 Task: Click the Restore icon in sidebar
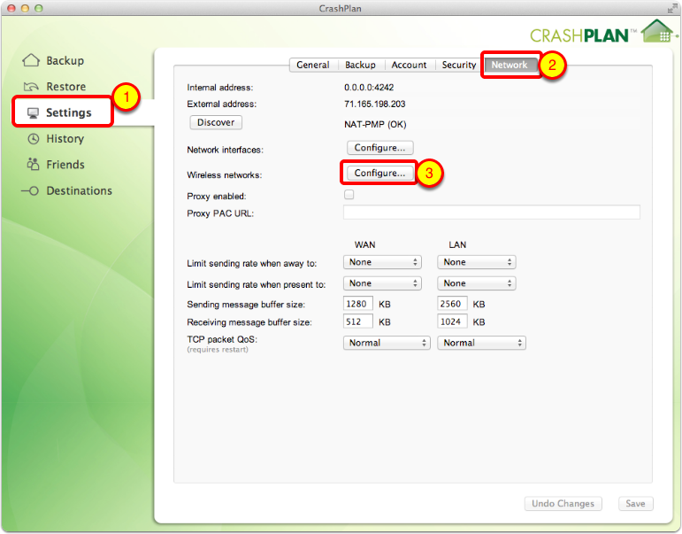tap(32, 87)
